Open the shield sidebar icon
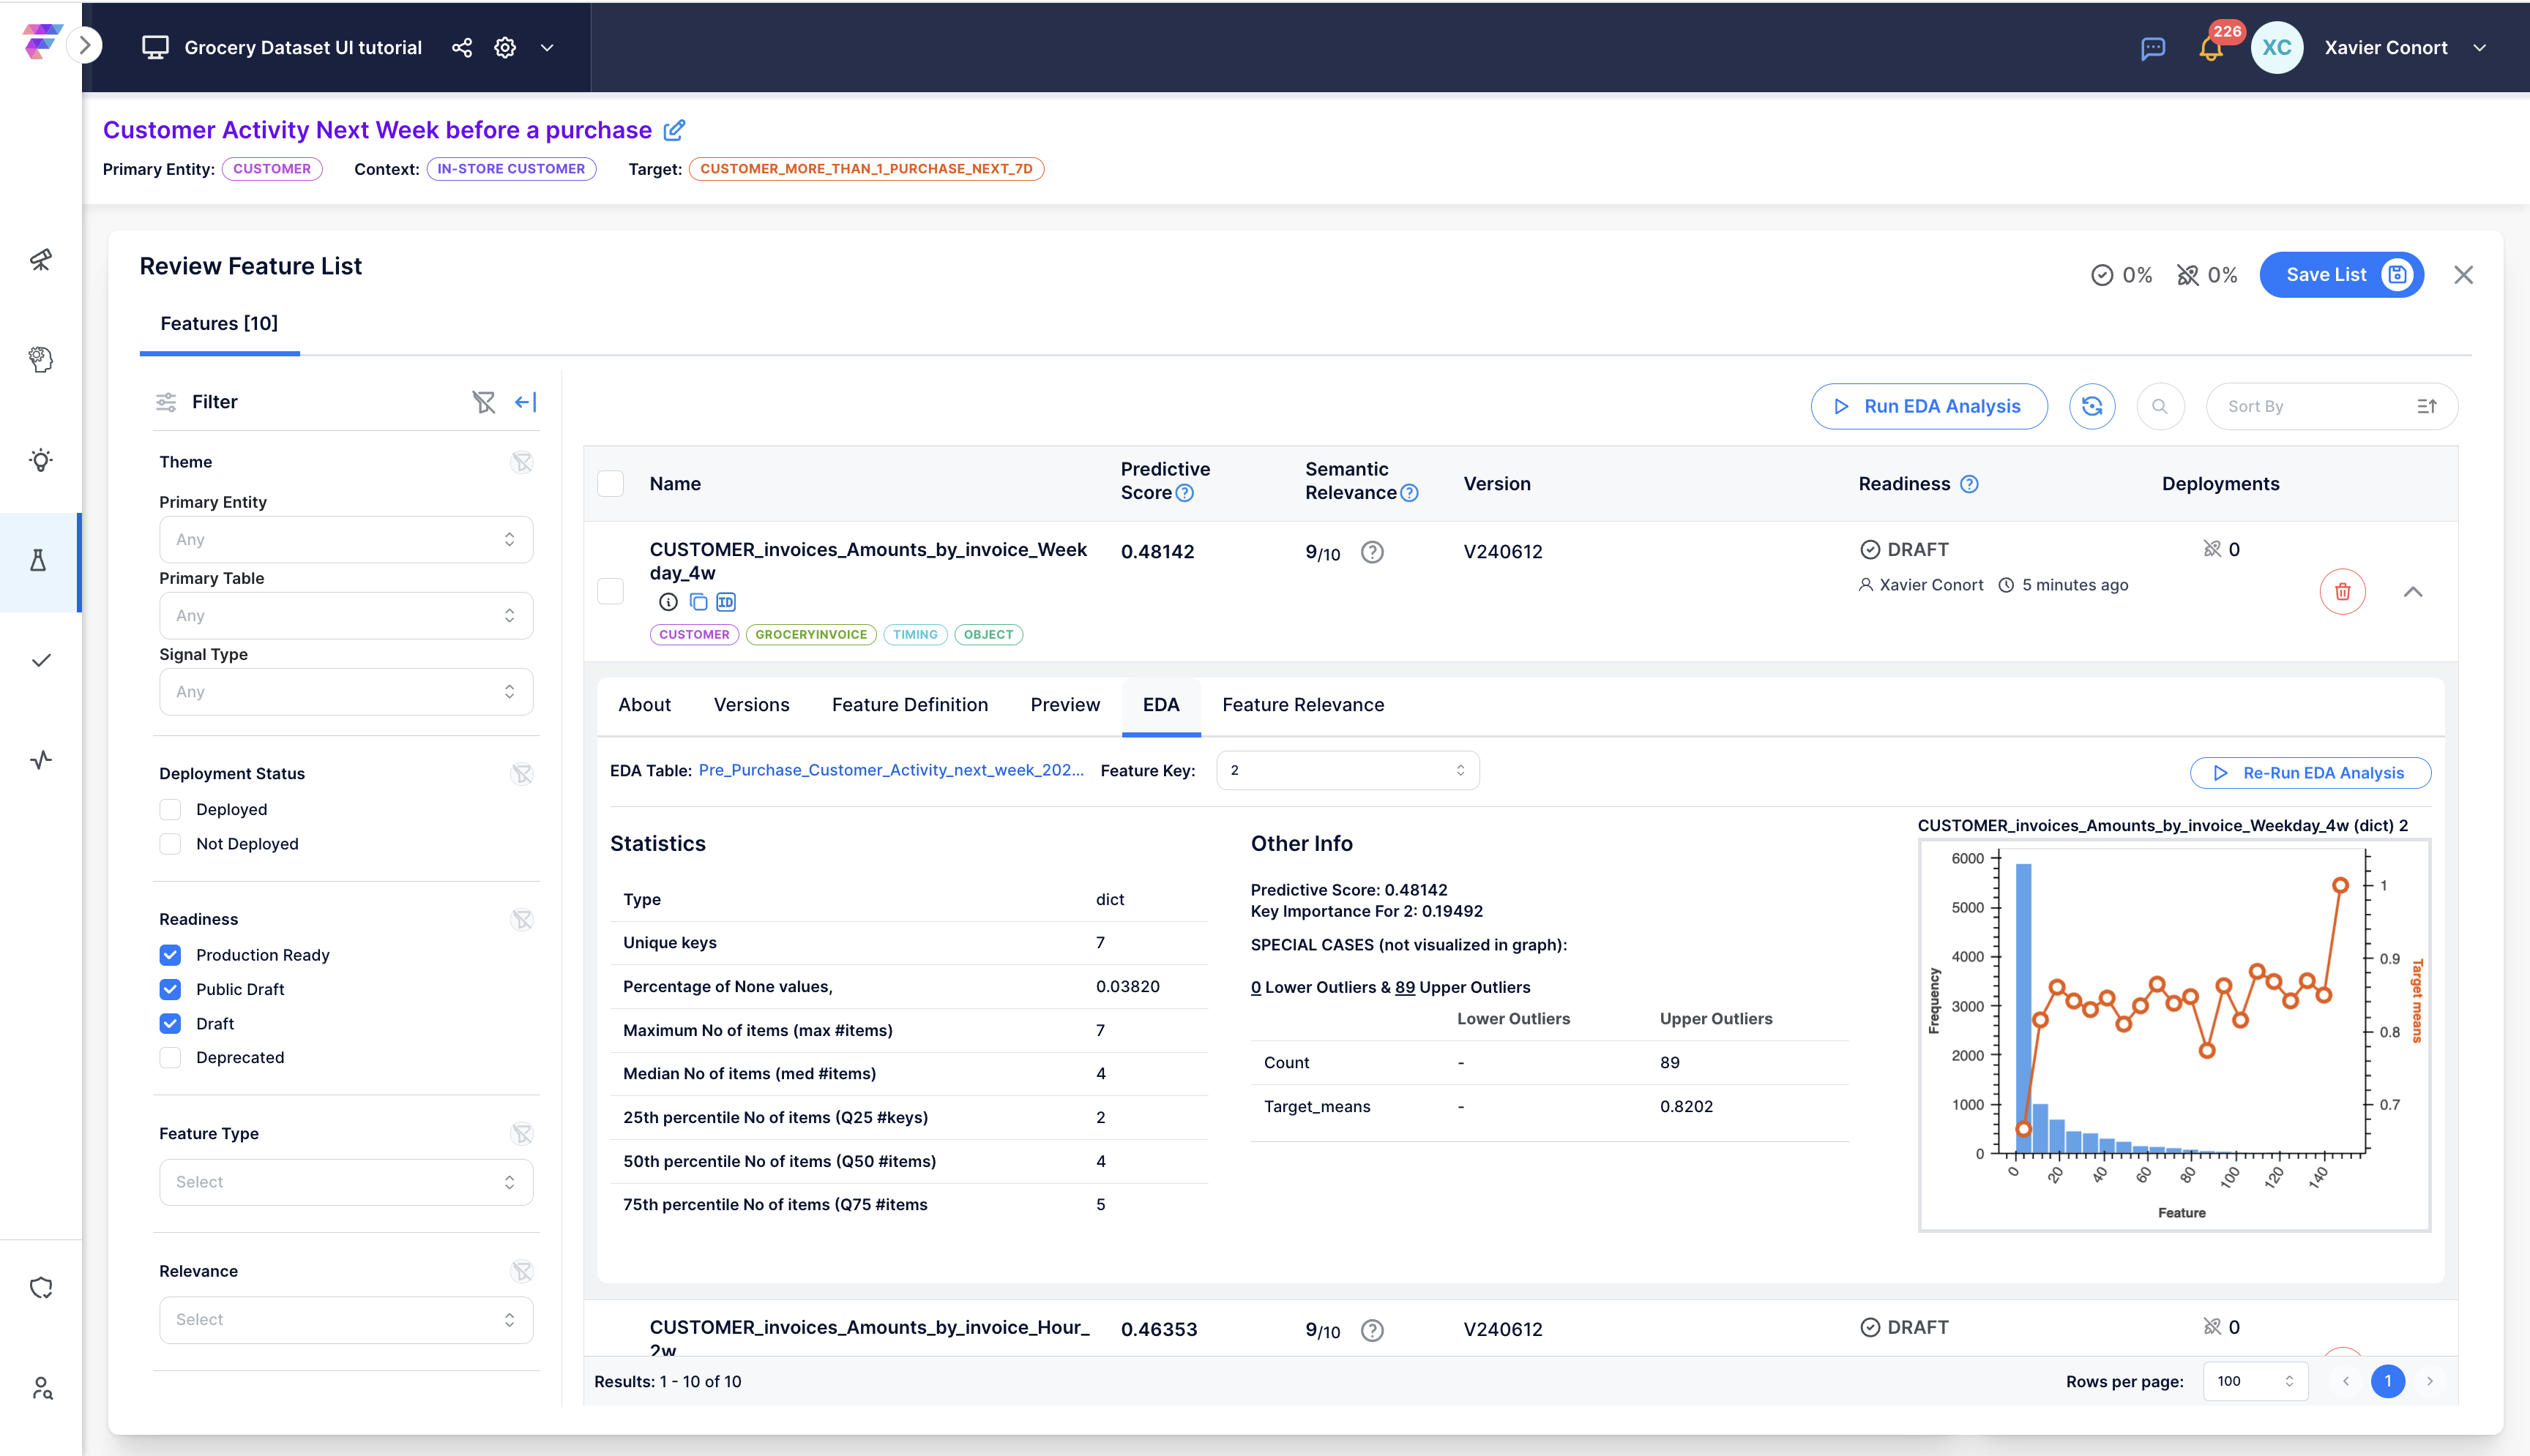 point(41,1288)
